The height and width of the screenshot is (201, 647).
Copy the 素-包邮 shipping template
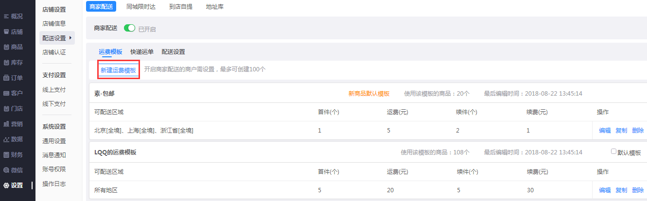(x=621, y=130)
